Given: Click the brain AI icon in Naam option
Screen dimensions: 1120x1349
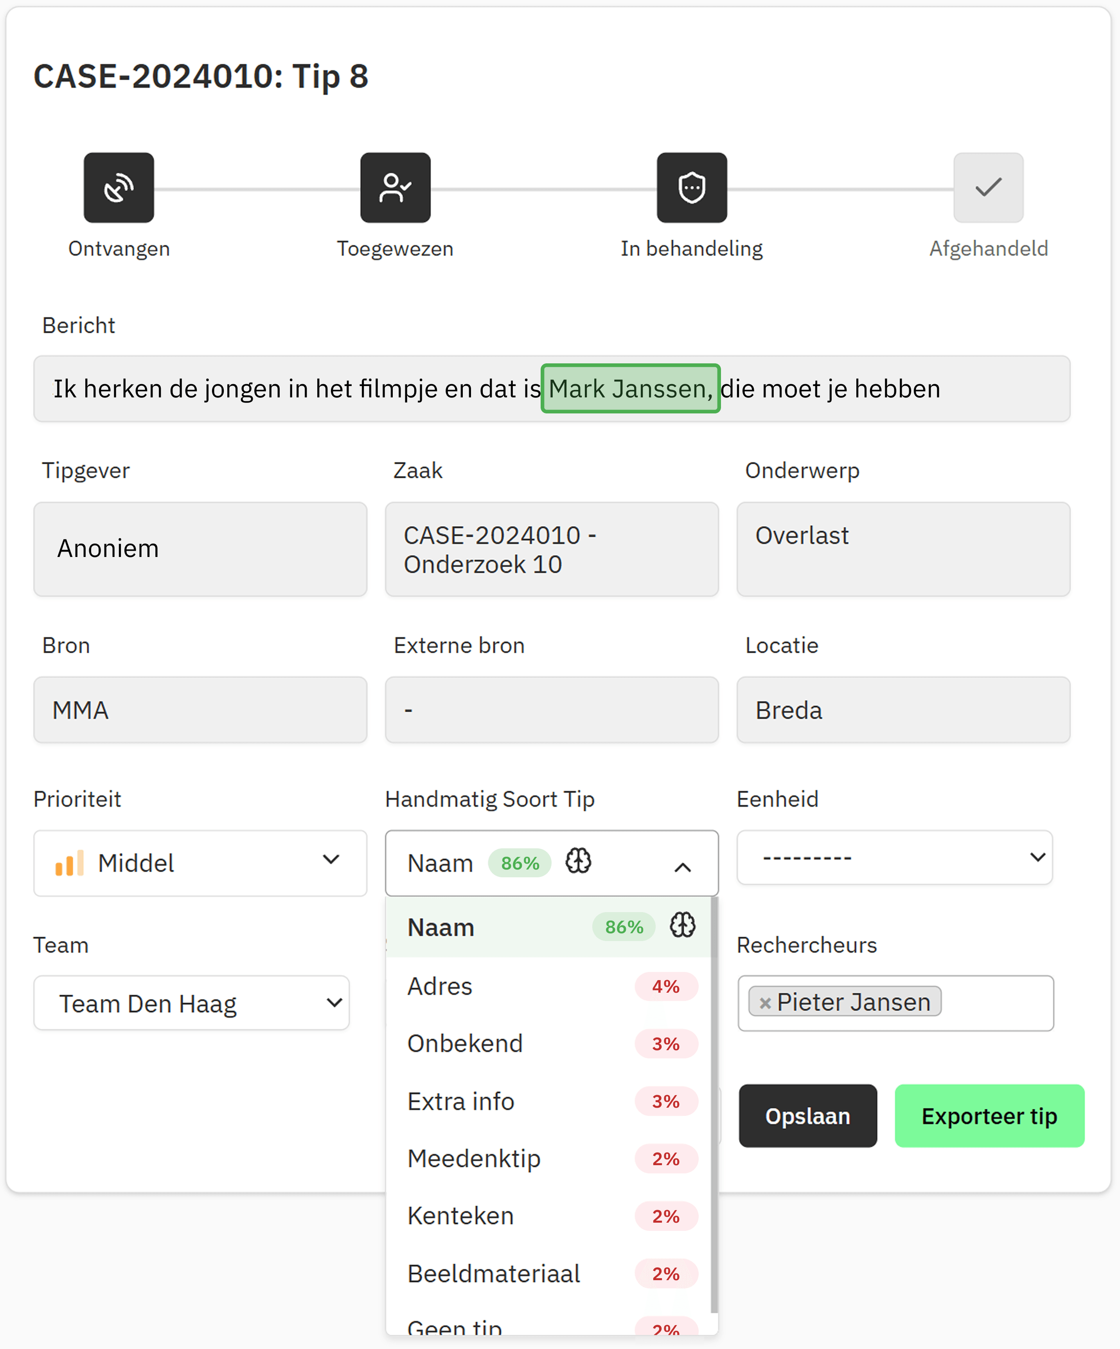Looking at the screenshot, I should (682, 926).
